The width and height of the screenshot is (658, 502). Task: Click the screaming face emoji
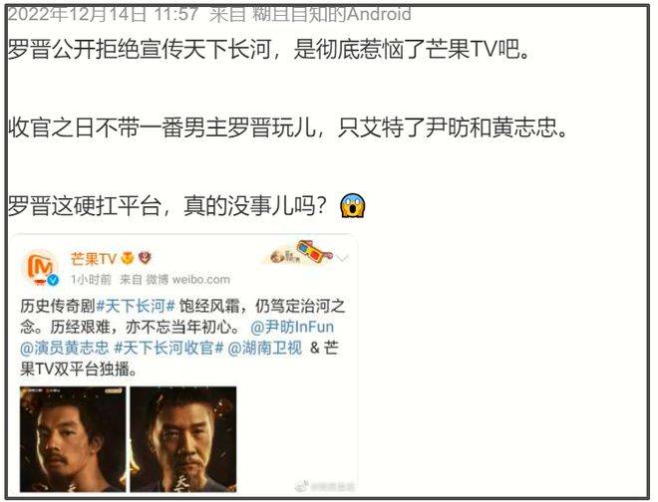353,205
